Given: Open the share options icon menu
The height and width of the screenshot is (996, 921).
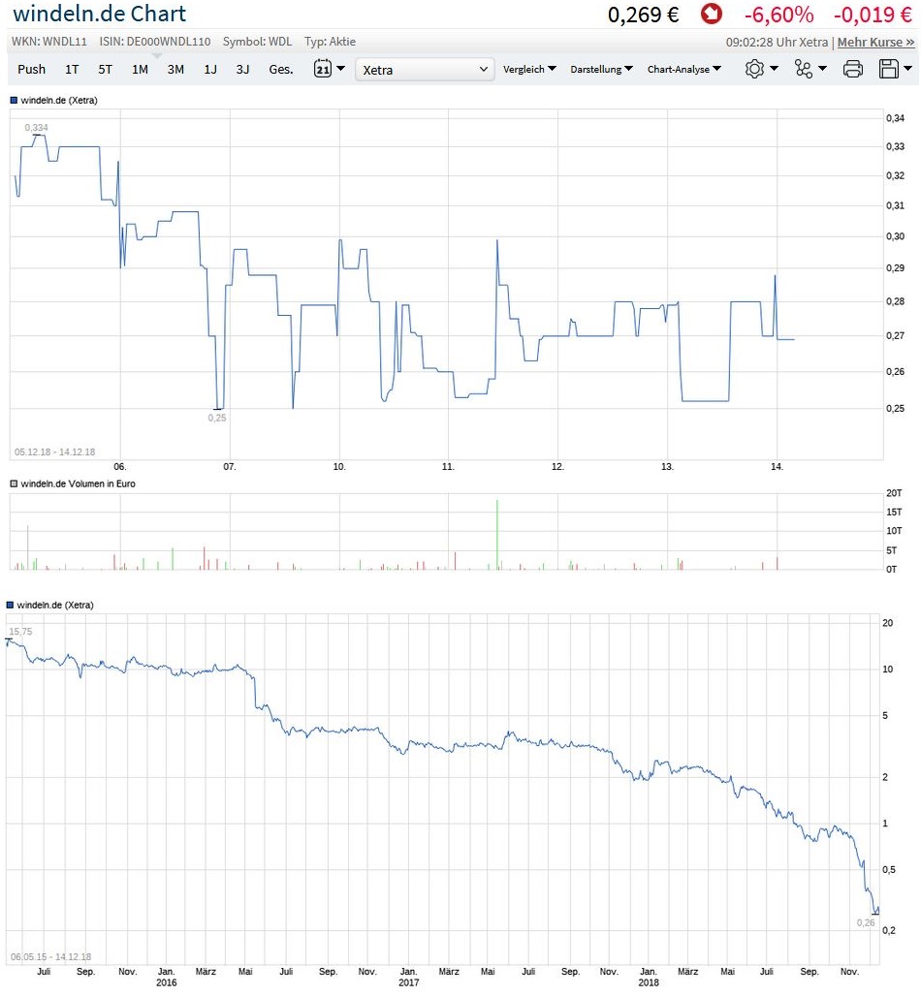Looking at the screenshot, I should [x=810, y=69].
